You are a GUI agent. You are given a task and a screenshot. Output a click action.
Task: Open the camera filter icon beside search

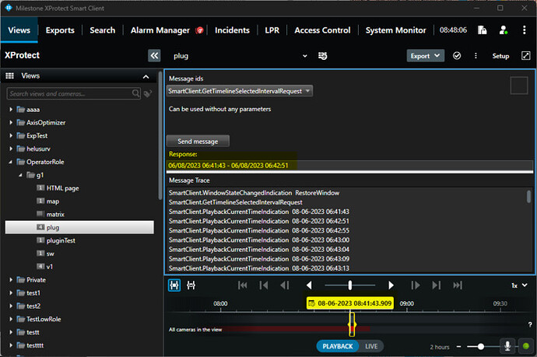(148, 93)
